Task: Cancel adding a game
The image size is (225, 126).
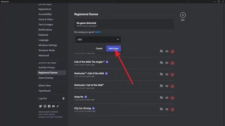Action: [99, 48]
